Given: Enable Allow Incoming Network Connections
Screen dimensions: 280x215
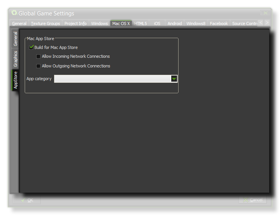Looking at the screenshot, I should [x=38, y=57].
